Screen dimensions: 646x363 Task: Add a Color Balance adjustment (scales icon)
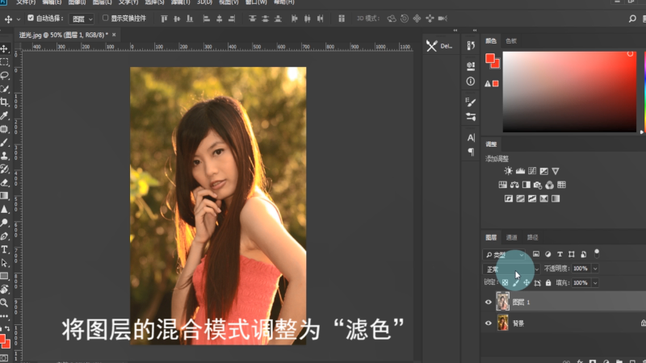tap(514, 185)
